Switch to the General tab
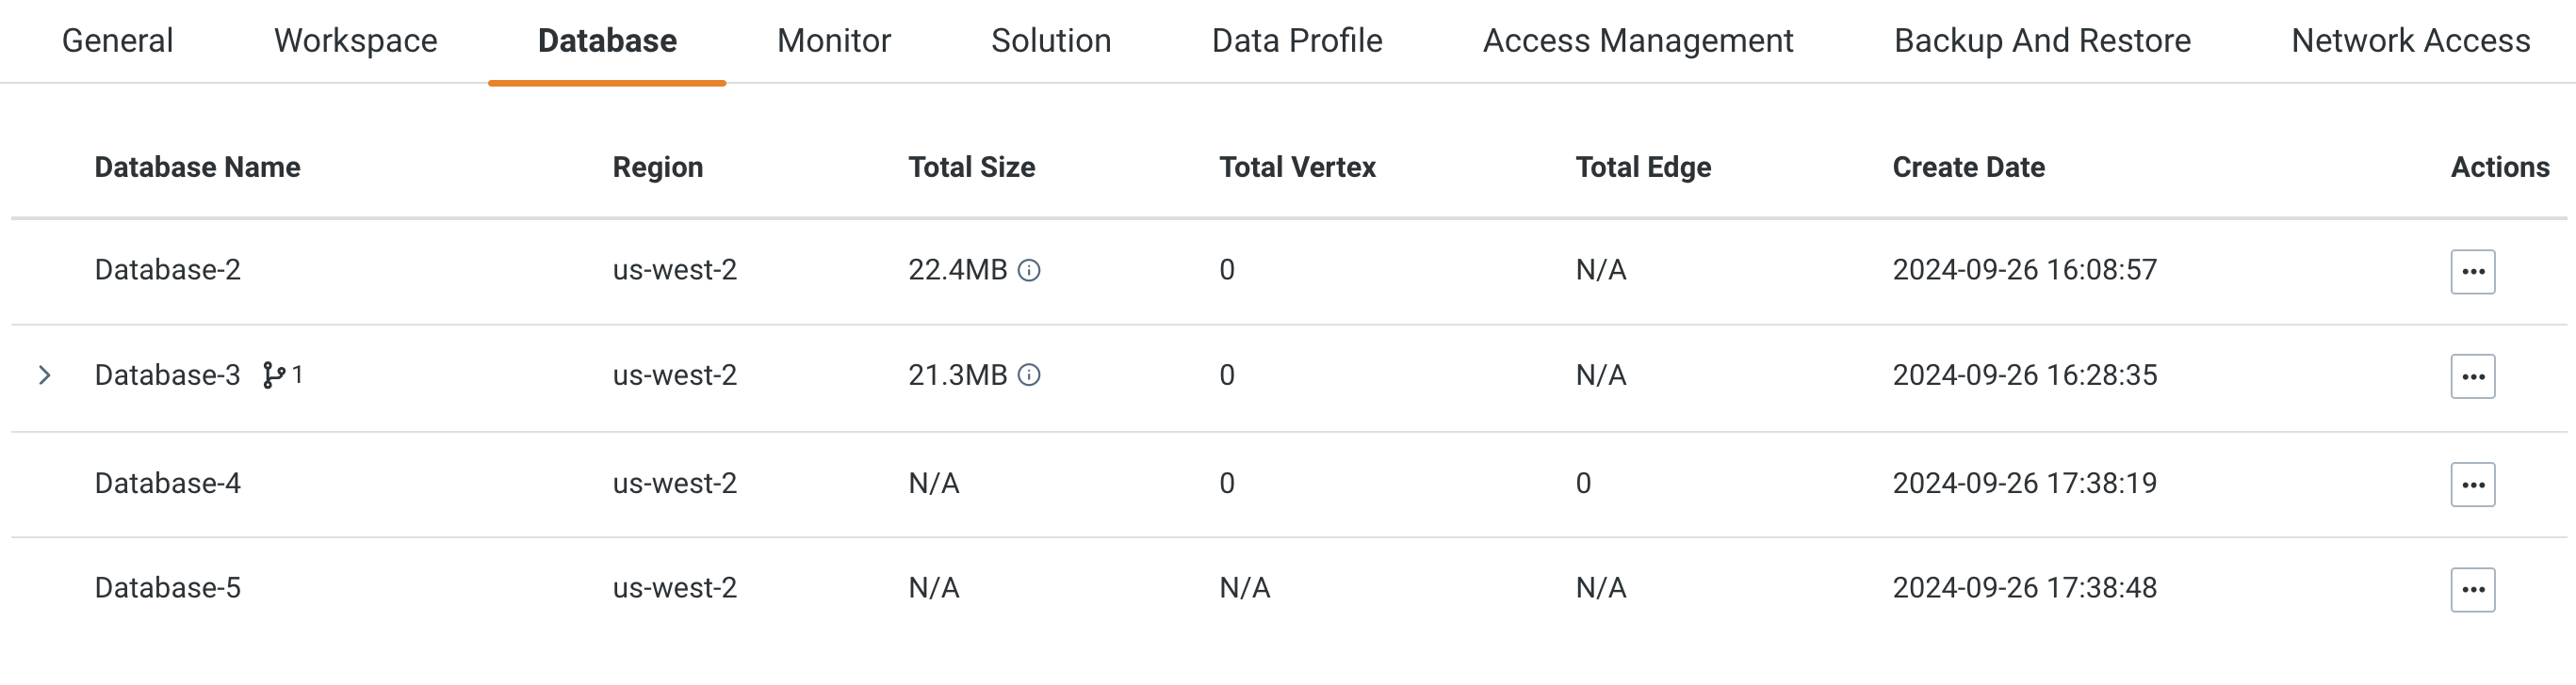This screenshot has height=685, width=2576. [x=116, y=41]
